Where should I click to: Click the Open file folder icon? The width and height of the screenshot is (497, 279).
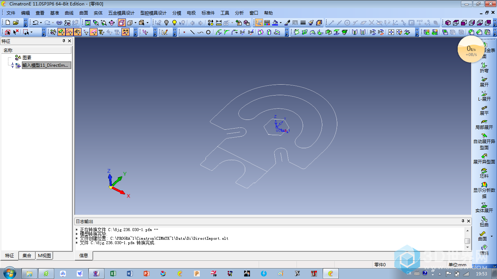16,23
